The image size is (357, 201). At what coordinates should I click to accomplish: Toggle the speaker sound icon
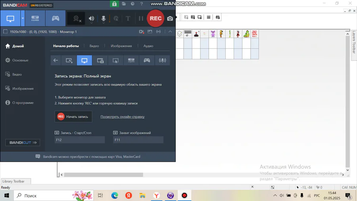[91, 18]
